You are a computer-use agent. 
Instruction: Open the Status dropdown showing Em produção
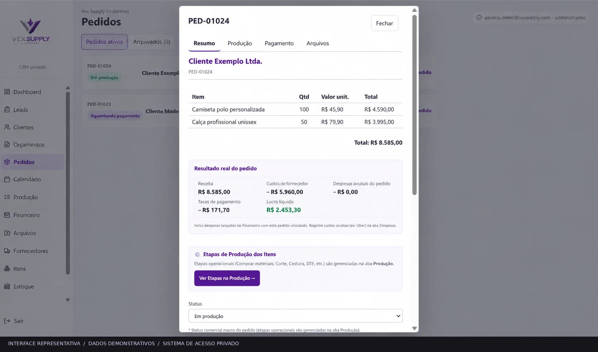[x=295, y=316]
